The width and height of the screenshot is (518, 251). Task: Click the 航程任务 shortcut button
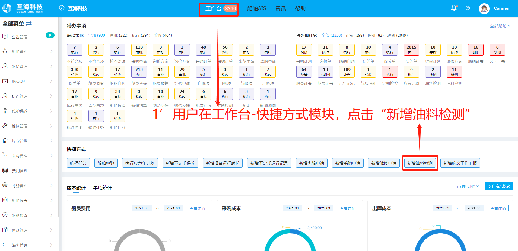[x=78, y=163]
